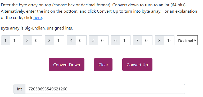203x97 pixels.
Task: Click the Convert Up button
Action: pyautogui.click(x=137, y=65)
